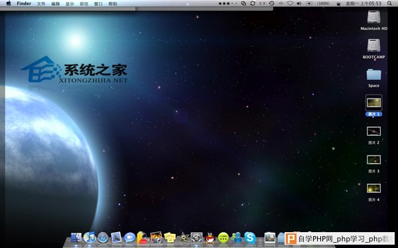Open Mail stamp icon in dock
Screen dimensions: 398x248
pos(116,237)
